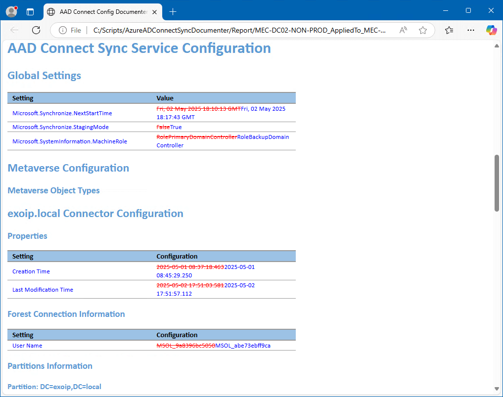Add this page to favorites star icon
The width and height of the screenshot is (503, 397).
(423, 30)
